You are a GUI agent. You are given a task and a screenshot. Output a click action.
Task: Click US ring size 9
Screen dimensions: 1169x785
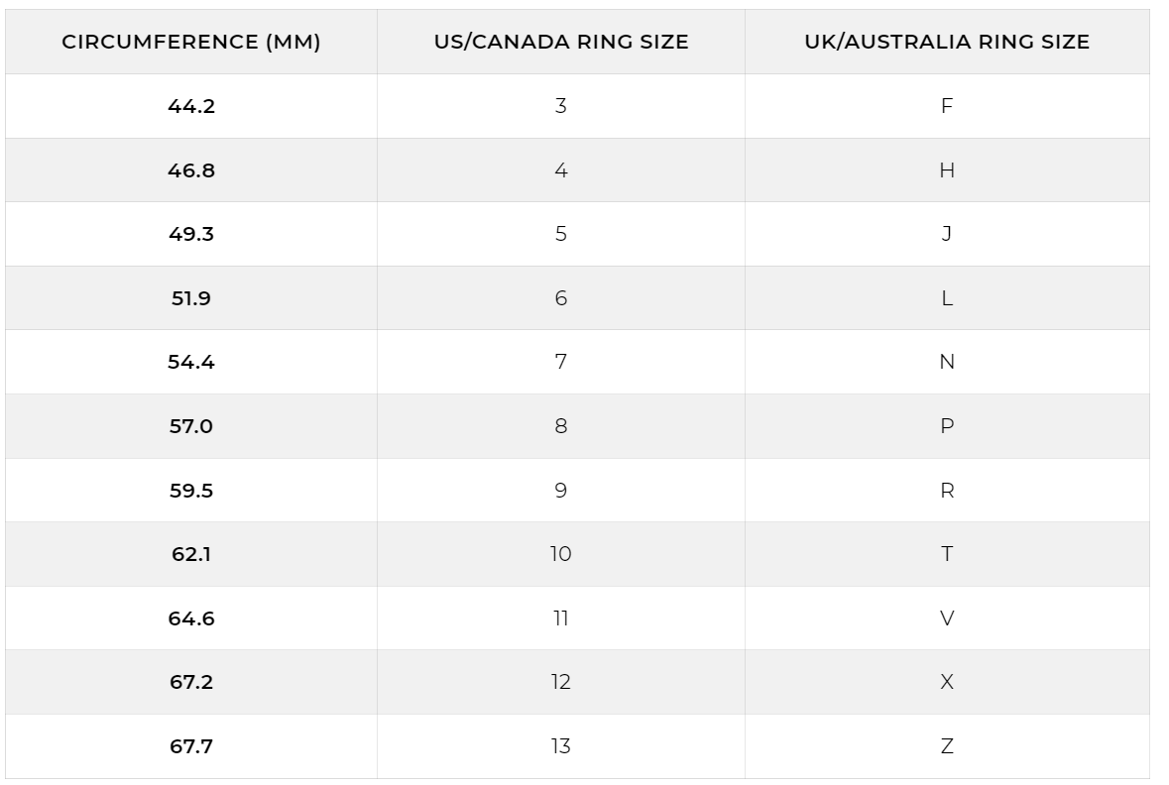(561, 491)
